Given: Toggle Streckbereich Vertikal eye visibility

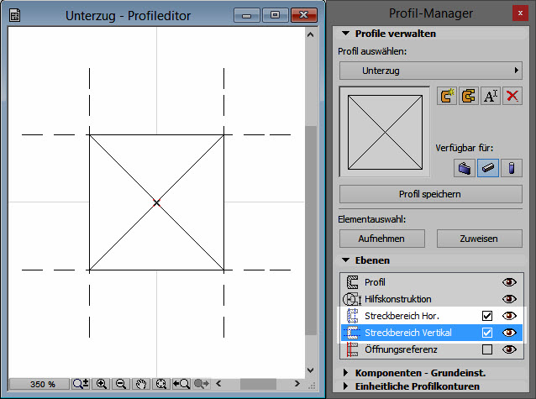Looking at the screenshot, I should coord(509,333).
